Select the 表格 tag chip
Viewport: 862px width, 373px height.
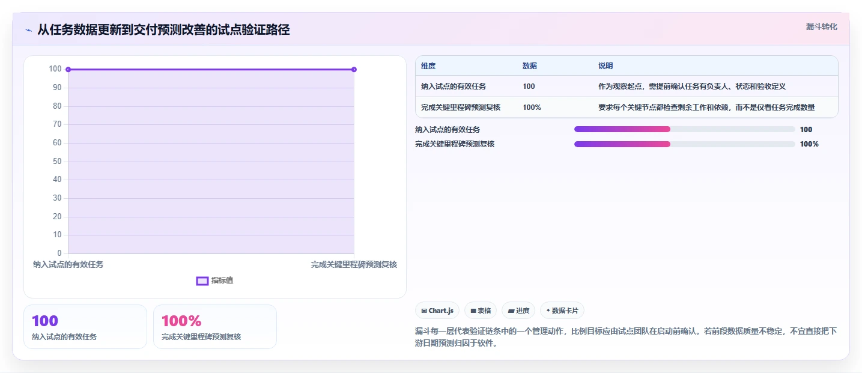tap(481, 311)
